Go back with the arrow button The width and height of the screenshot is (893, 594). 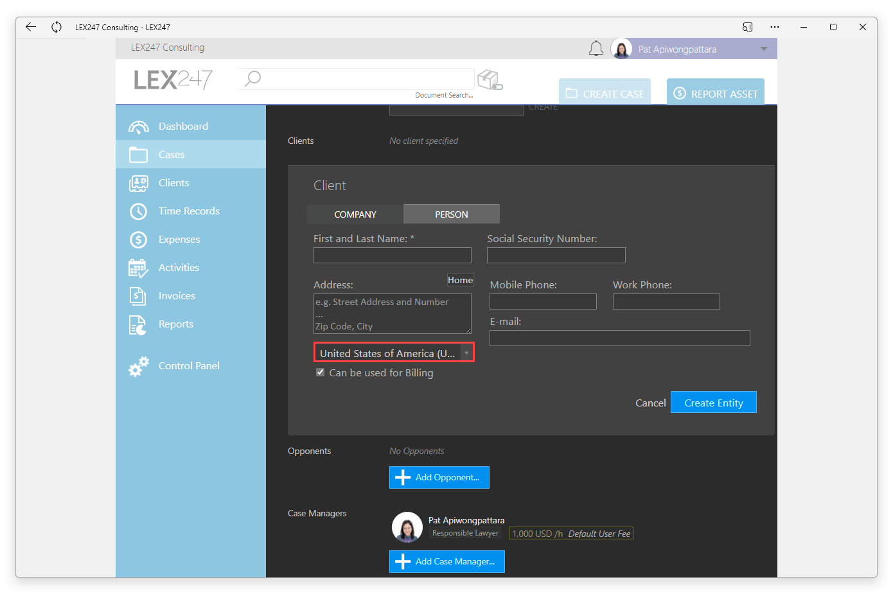pos(31,27)
